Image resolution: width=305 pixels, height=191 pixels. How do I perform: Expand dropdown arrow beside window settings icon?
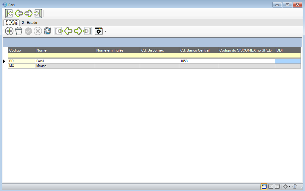pos(106,31)
